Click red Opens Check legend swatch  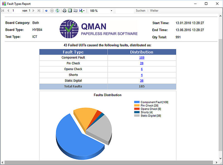(137, 109)
